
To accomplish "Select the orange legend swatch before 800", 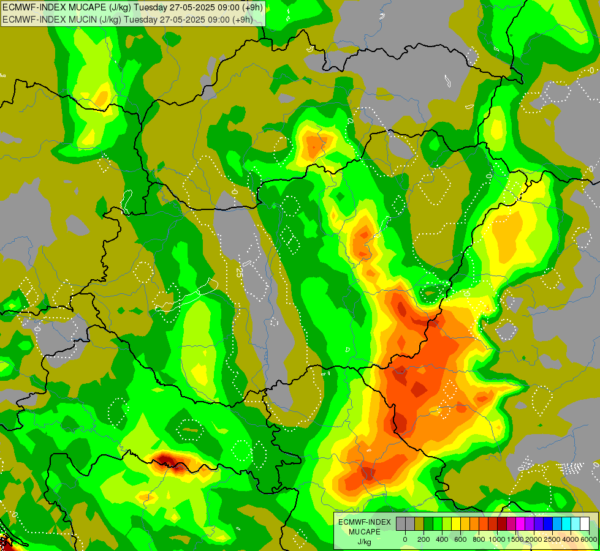I will pyautogui.click(x=474, y=523).
